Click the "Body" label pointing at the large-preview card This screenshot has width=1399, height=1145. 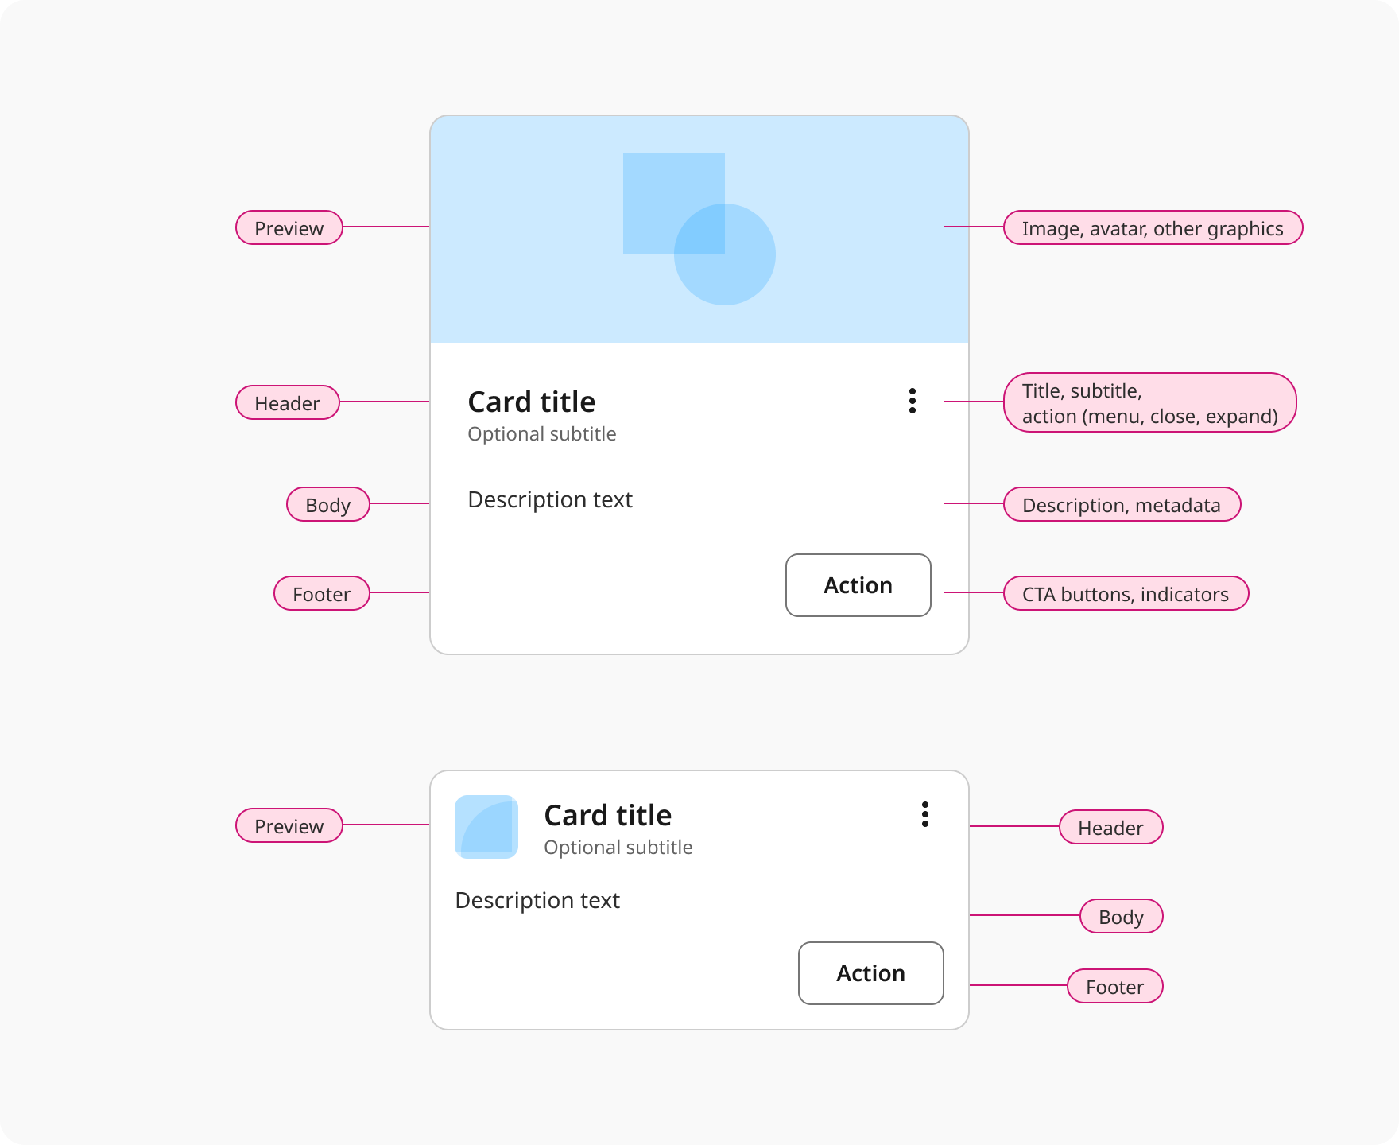[x=328, y=504]
